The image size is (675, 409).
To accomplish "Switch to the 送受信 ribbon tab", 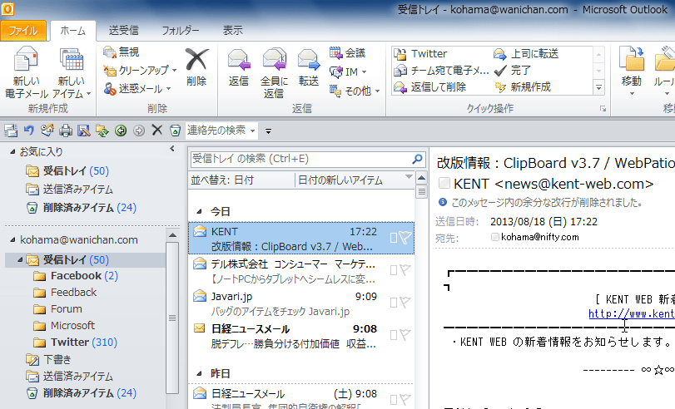I will [123, 31].
